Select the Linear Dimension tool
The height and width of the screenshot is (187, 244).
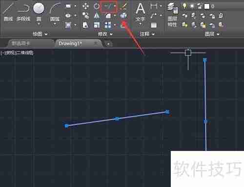click(x=154, y=6)
